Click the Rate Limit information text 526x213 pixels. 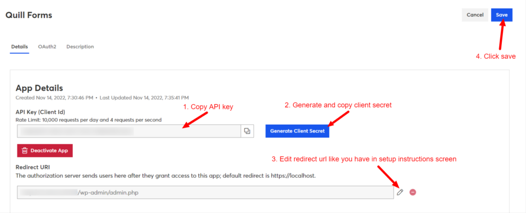(88, 120)
